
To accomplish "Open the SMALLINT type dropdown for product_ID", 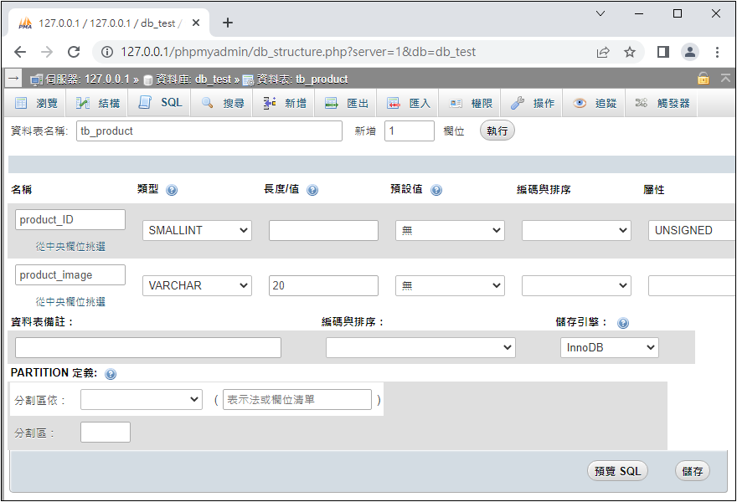I will point(197,230).
